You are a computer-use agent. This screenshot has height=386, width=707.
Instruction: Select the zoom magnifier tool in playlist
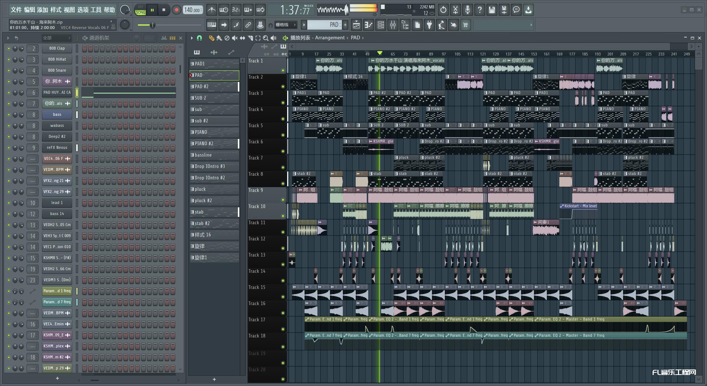[265, 38]
